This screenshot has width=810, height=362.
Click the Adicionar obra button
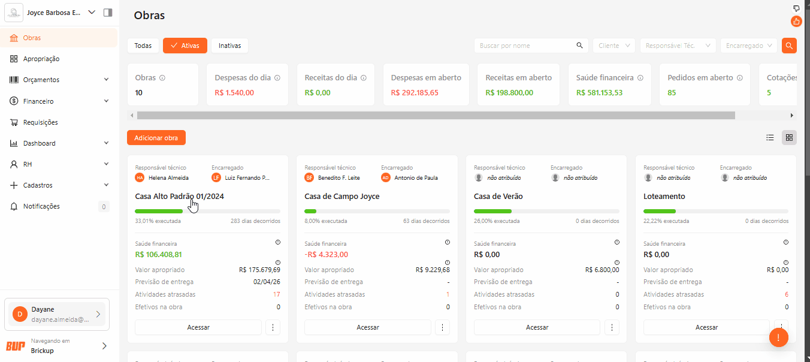coord(156,138)
